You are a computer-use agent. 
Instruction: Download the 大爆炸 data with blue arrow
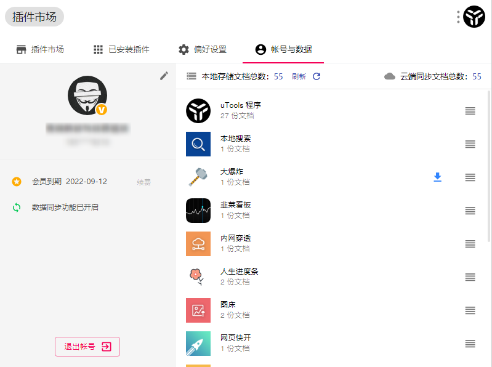(x=437, y=177)
